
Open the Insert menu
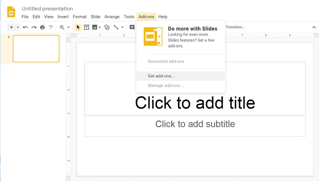(x=63, y=17)
